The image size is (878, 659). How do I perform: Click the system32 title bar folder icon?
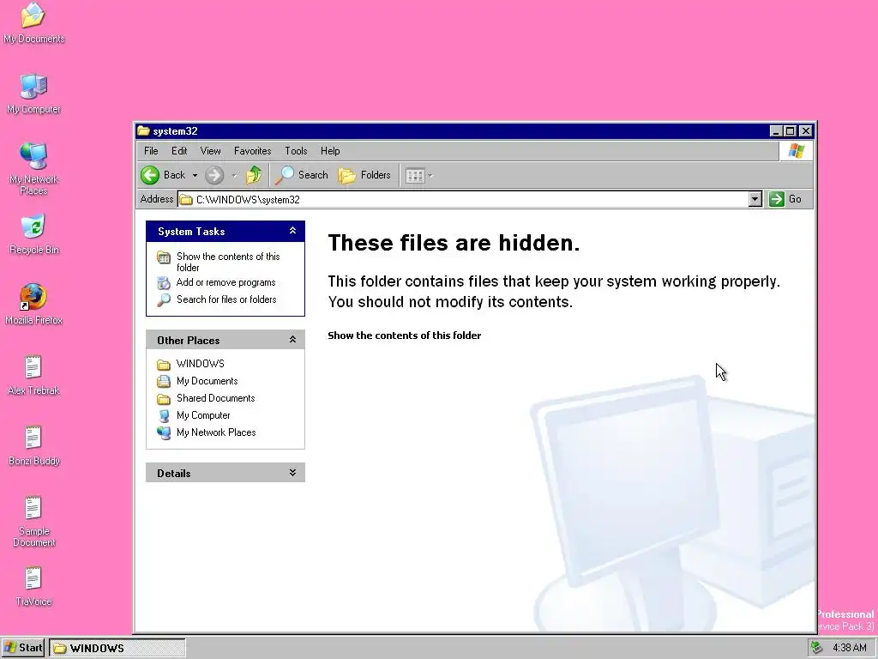[x=144, y=131]
